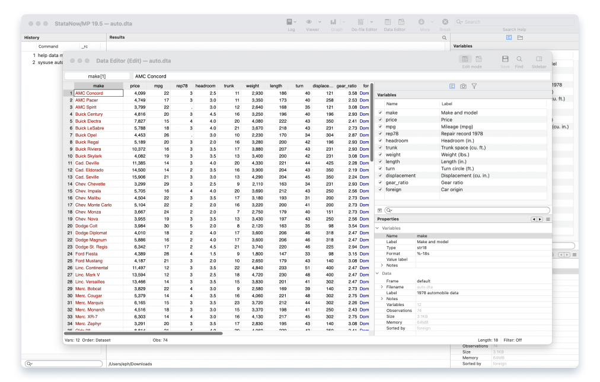Toggle the Data Editor Sidebar icon

pyautogui.click(x=539, y=59)
